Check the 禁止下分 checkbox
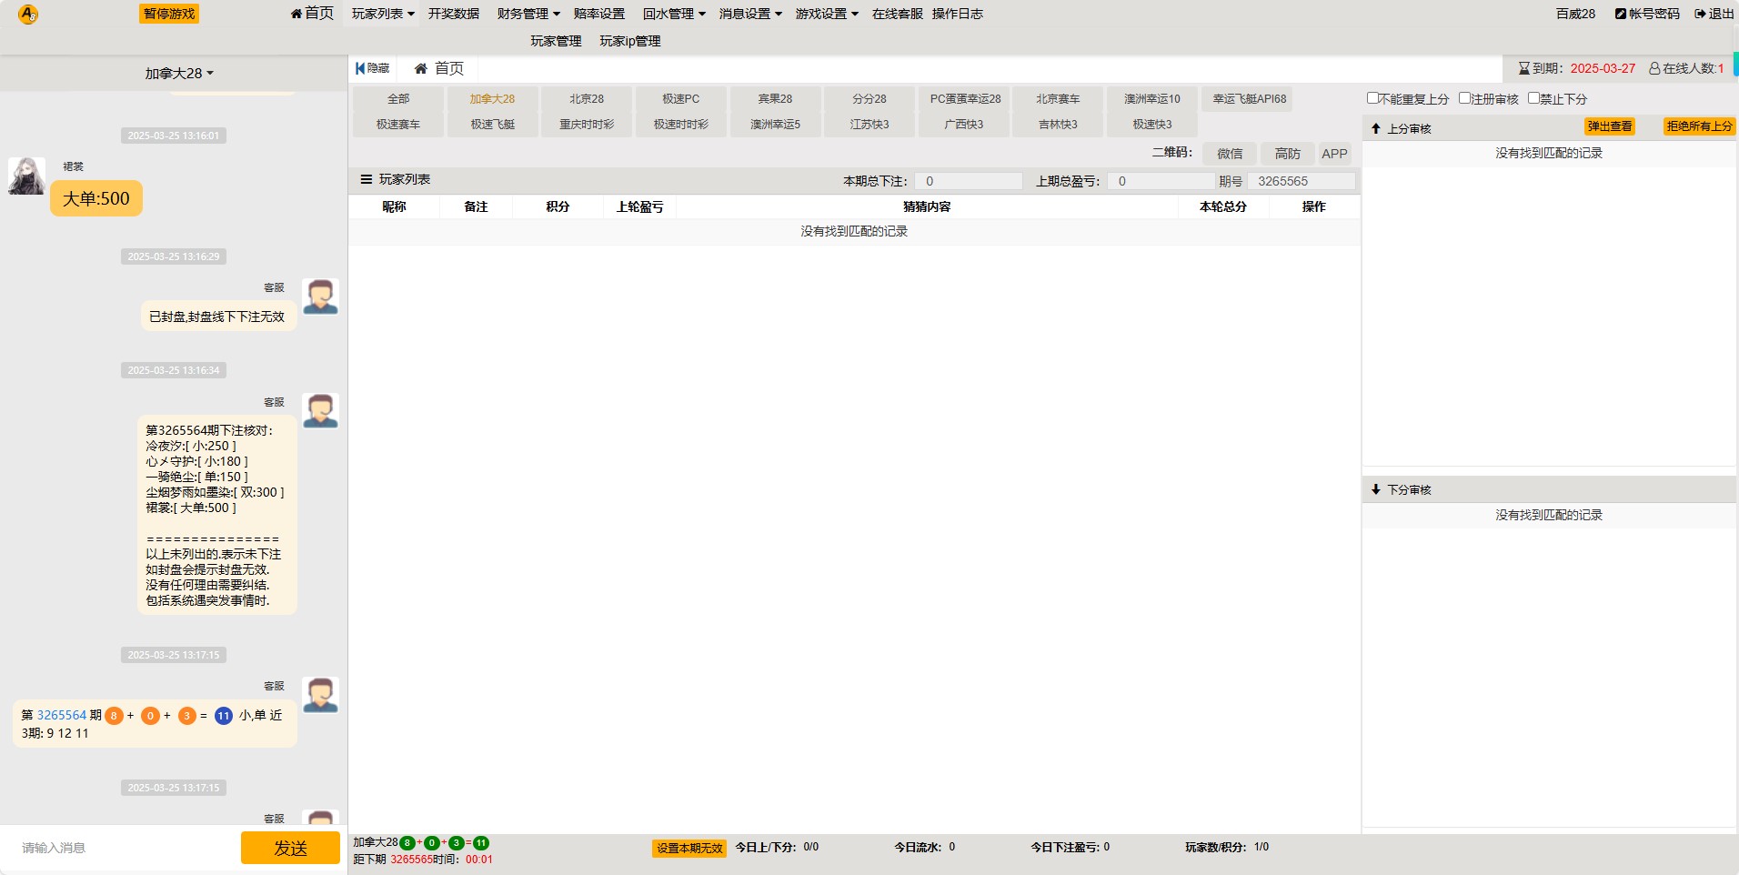The height and width of the screenshot is (875, 1739). coord(1533,98)
